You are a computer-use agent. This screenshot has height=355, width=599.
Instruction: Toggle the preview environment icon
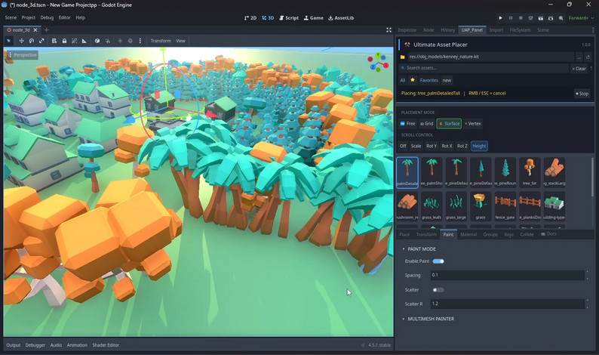(x=131, y=41)
